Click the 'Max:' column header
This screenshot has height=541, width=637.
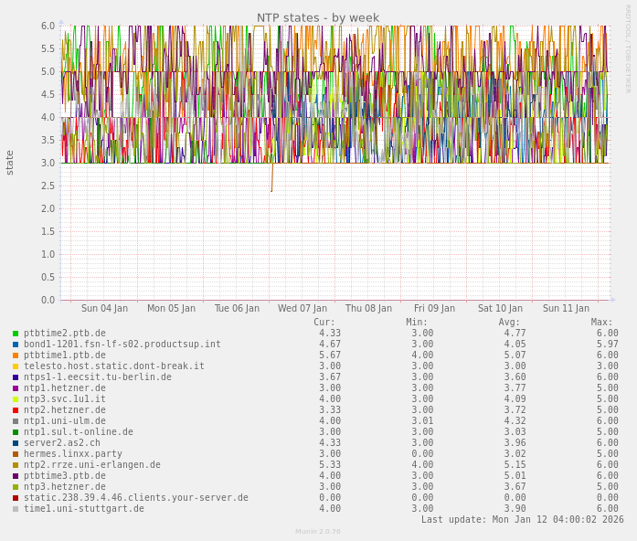[601, 323]
